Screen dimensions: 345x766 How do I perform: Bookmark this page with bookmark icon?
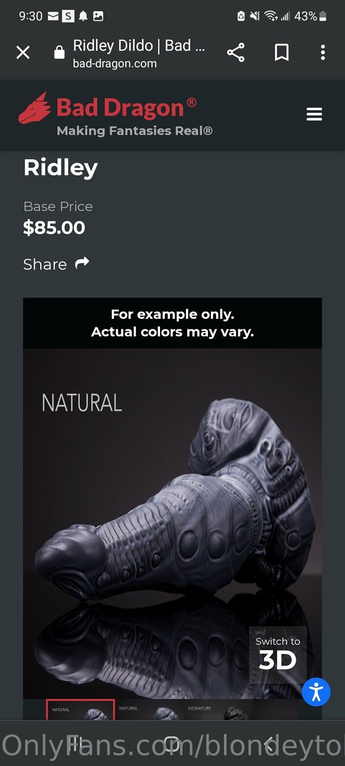tap(282, 52)
